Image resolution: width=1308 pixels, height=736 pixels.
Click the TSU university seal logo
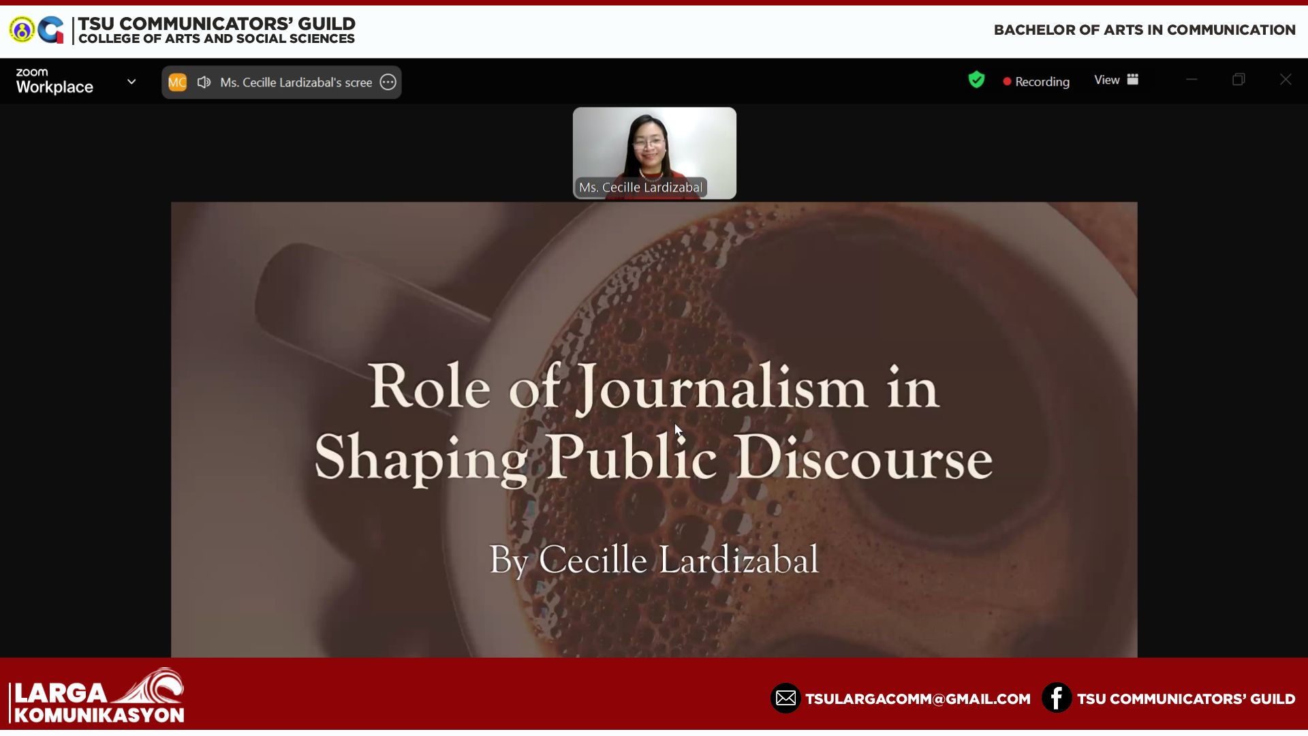22,30
